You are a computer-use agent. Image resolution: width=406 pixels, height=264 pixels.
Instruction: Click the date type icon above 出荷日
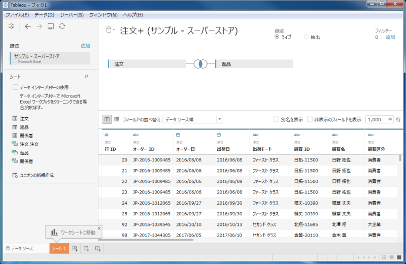(219, 135)
